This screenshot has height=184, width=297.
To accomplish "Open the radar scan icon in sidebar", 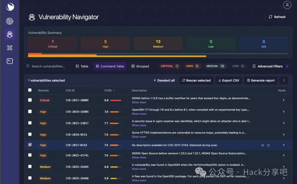I will (x=10, y=21).
